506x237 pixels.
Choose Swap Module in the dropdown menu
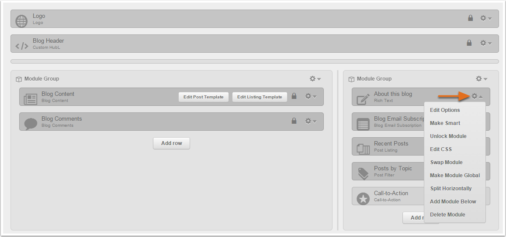pos(446,163)
